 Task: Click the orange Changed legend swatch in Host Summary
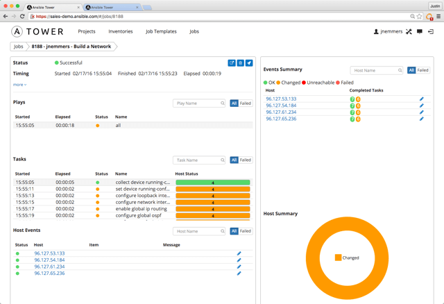click(x=338, y=257)
